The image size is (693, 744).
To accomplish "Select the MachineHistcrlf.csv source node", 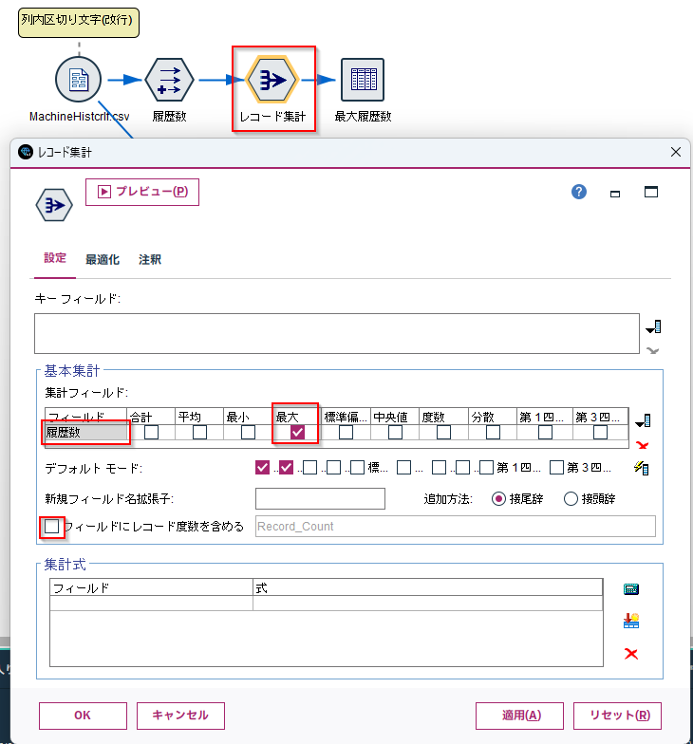I will pos(78,80).
